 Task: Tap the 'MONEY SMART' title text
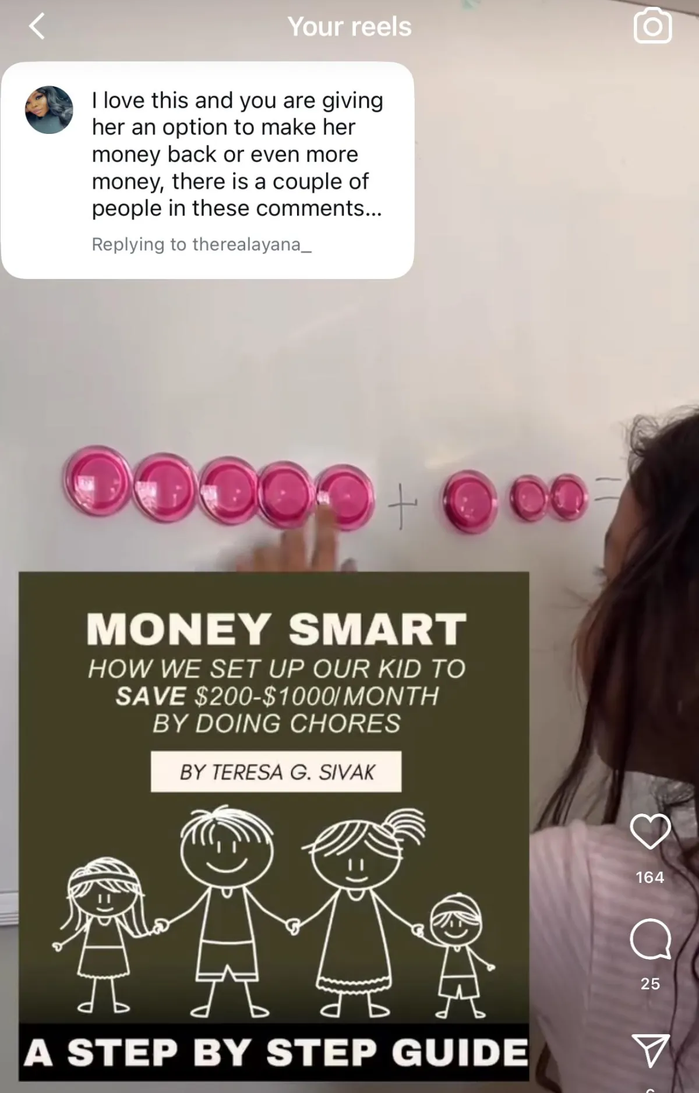(277, 629)
